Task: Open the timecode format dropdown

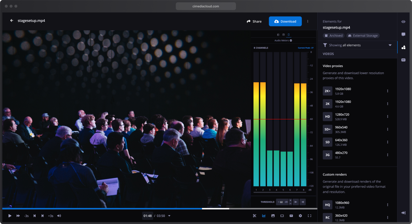Action: [169, 216]
